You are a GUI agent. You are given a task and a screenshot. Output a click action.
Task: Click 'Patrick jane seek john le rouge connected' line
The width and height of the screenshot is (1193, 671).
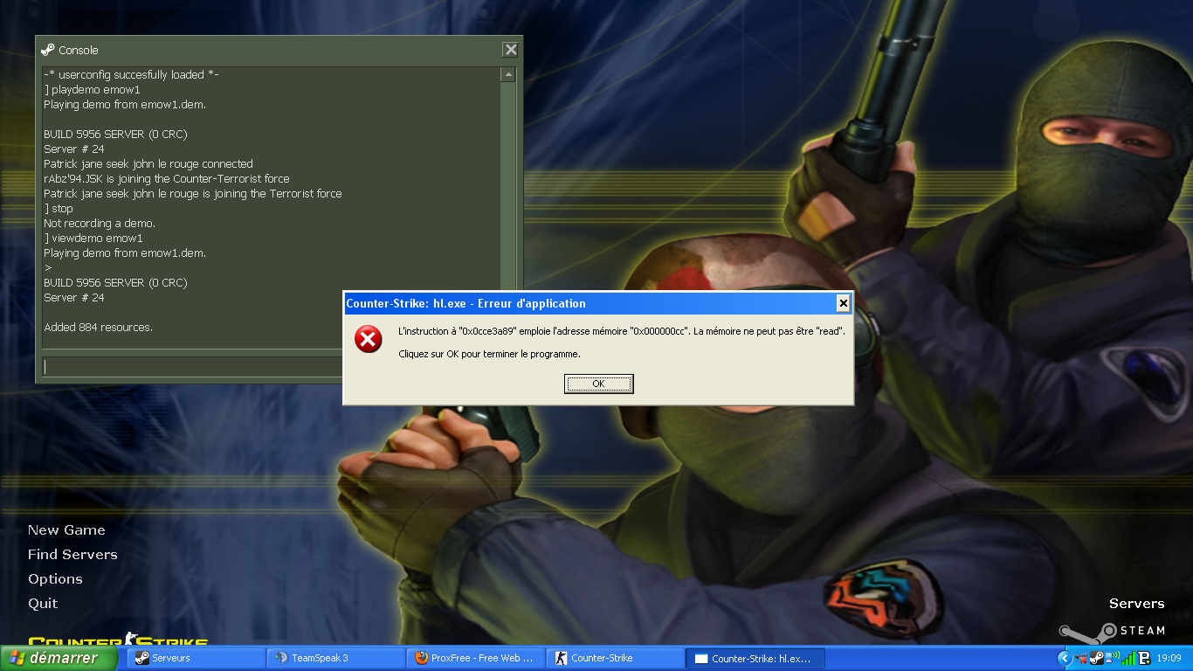pos(148,164)
